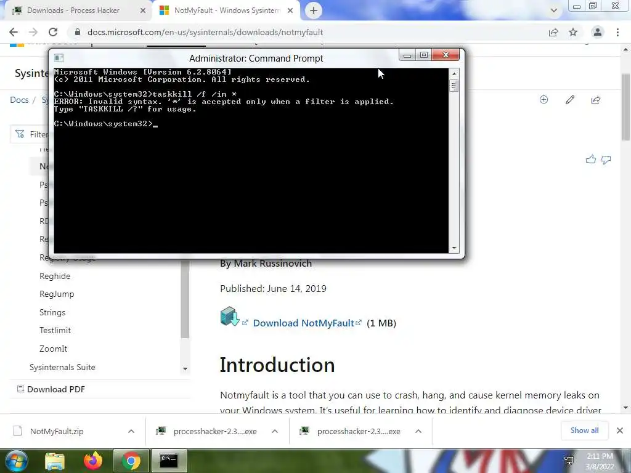The width and height of the screenshot is (631, 473).
Task: Close the Administrator Command Prompt window
Action: tap(446, 55)
